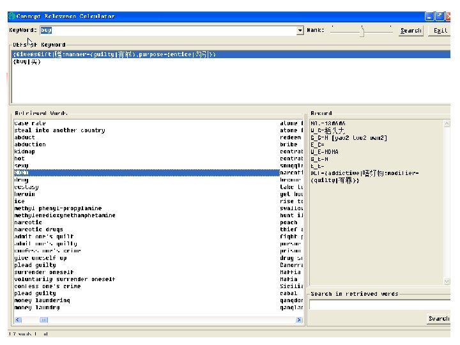Select "kidnap" in the Retrieved Words list
This screenshot has width=460, height=345.
pyautogui.click(x=25, y=151)
